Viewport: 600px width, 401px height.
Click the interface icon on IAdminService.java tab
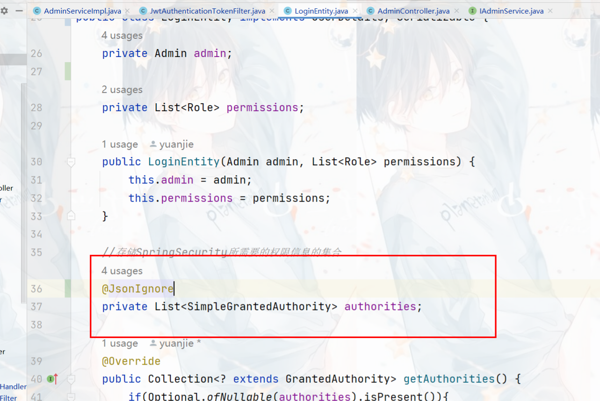tap(472, 11)
